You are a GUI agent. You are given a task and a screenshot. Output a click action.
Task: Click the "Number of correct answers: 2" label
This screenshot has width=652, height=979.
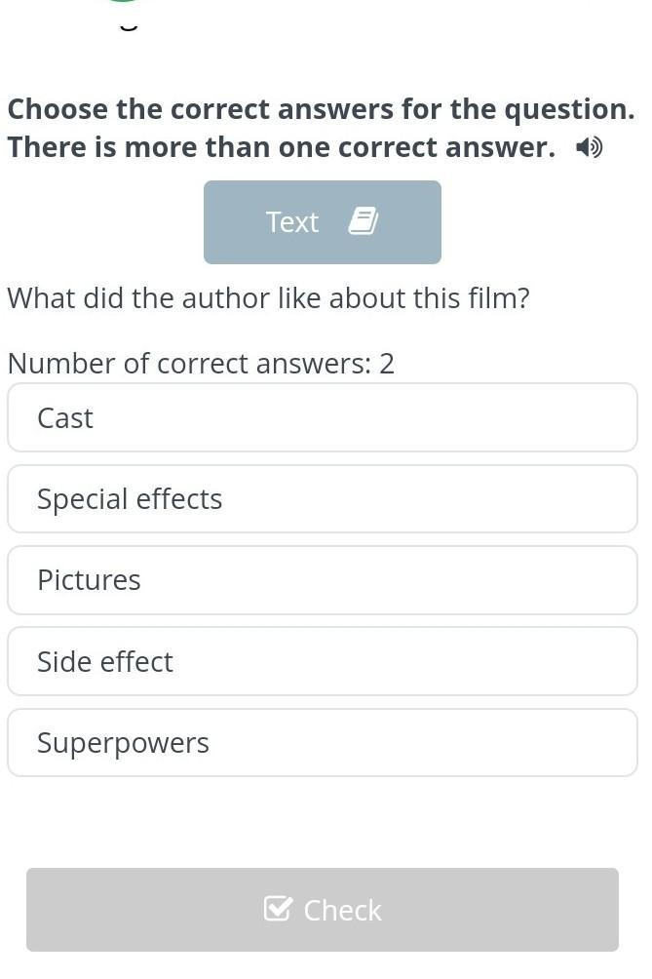click(201, 364)
